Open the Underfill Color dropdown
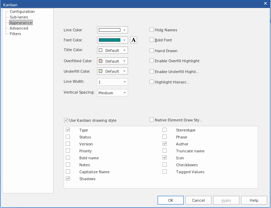 (x=112, y=71)
